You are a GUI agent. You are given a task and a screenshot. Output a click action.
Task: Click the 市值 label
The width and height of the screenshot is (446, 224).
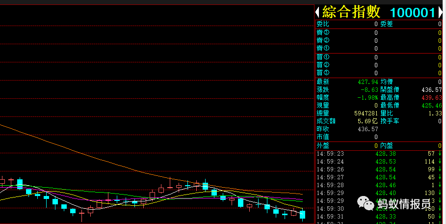click(323, 137)
